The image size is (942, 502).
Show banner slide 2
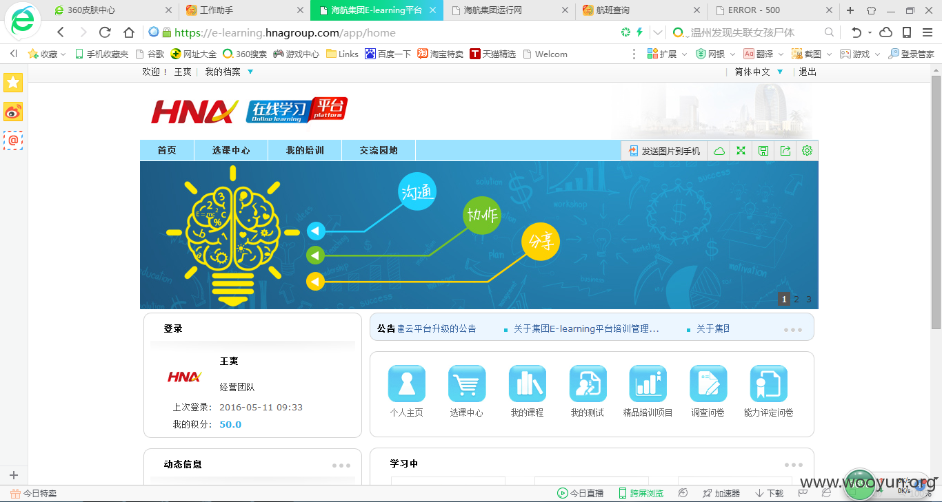click(x=796, y=299)
